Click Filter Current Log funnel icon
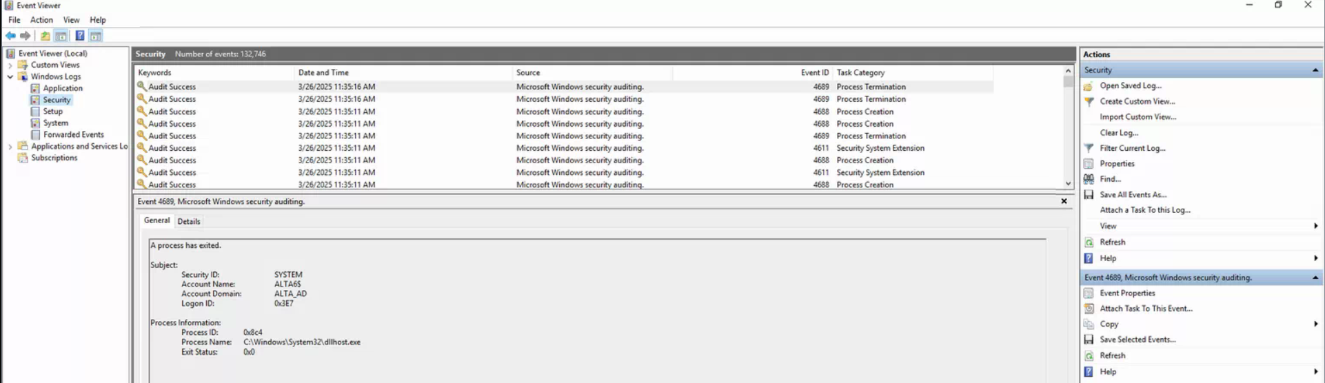Viewport: 1325px width, 383px height. click(1089, 148)
